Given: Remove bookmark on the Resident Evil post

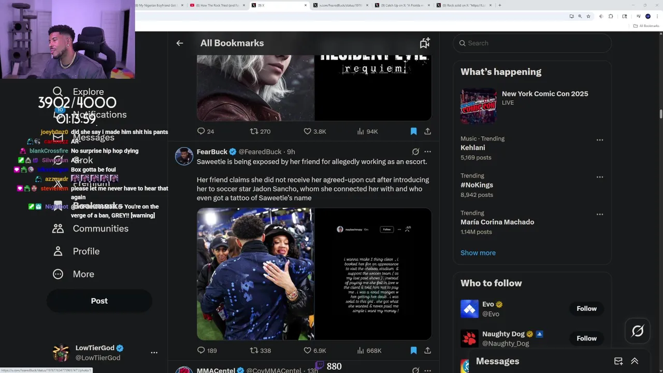Looking at the screenshot, I should 413,132.
